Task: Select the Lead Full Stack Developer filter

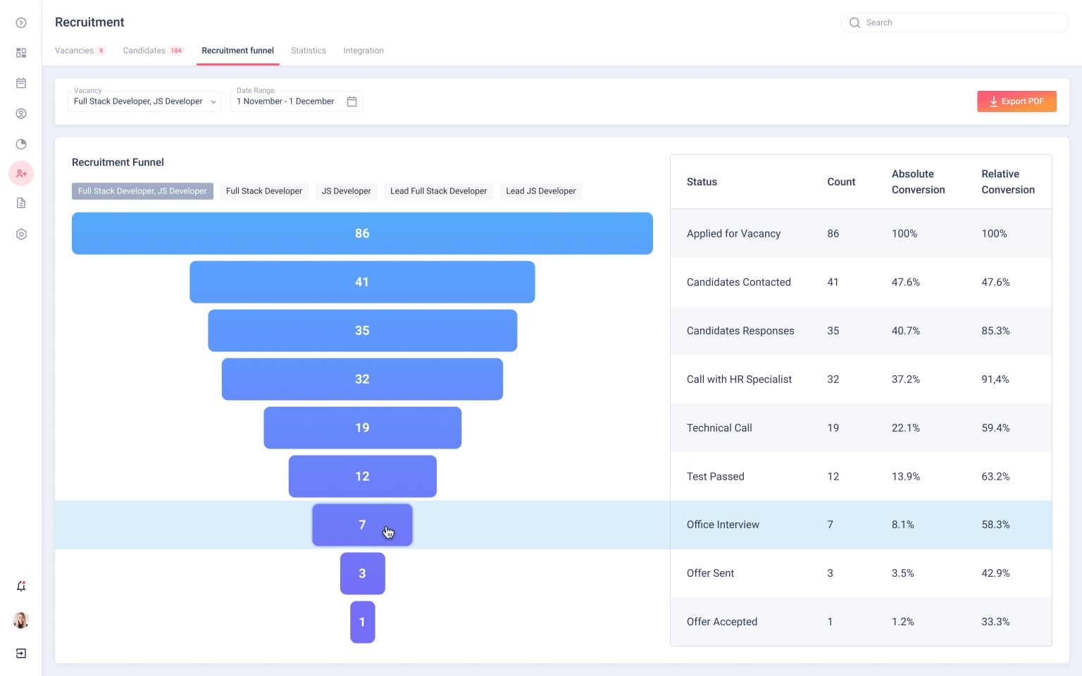Action: coord(438,191)
